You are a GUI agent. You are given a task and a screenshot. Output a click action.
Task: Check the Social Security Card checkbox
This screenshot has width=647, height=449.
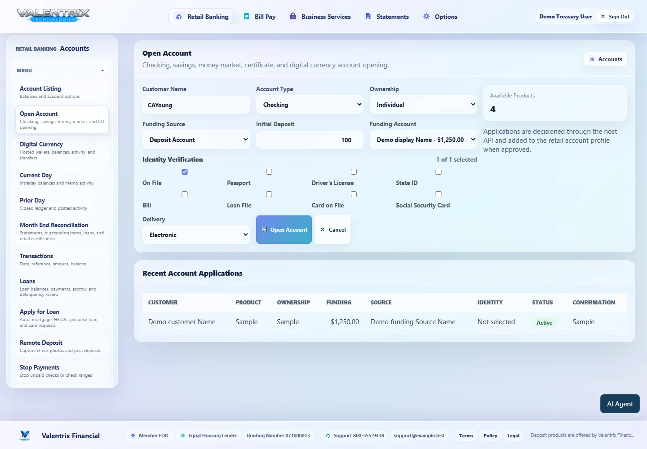tap(439, 194)
